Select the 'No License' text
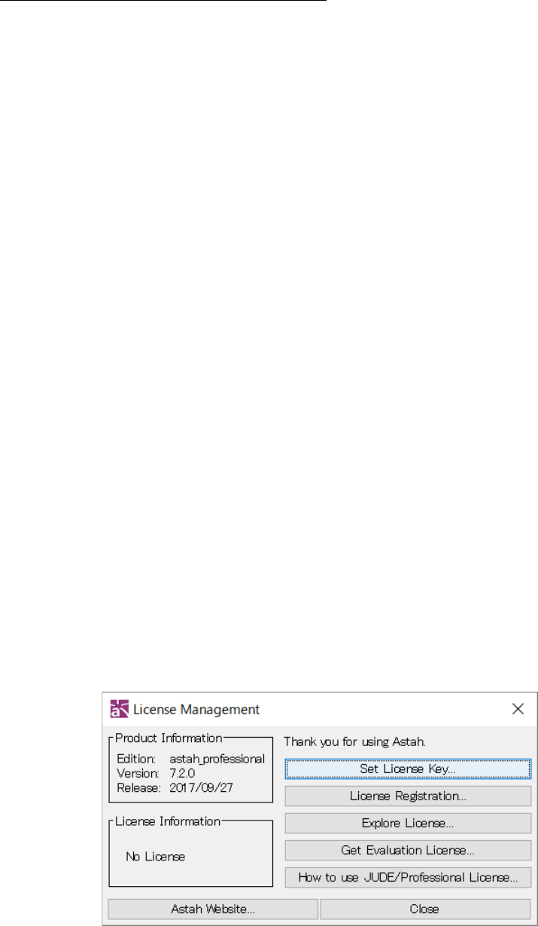This screenshot has height=926, width=538. (155, 857)
